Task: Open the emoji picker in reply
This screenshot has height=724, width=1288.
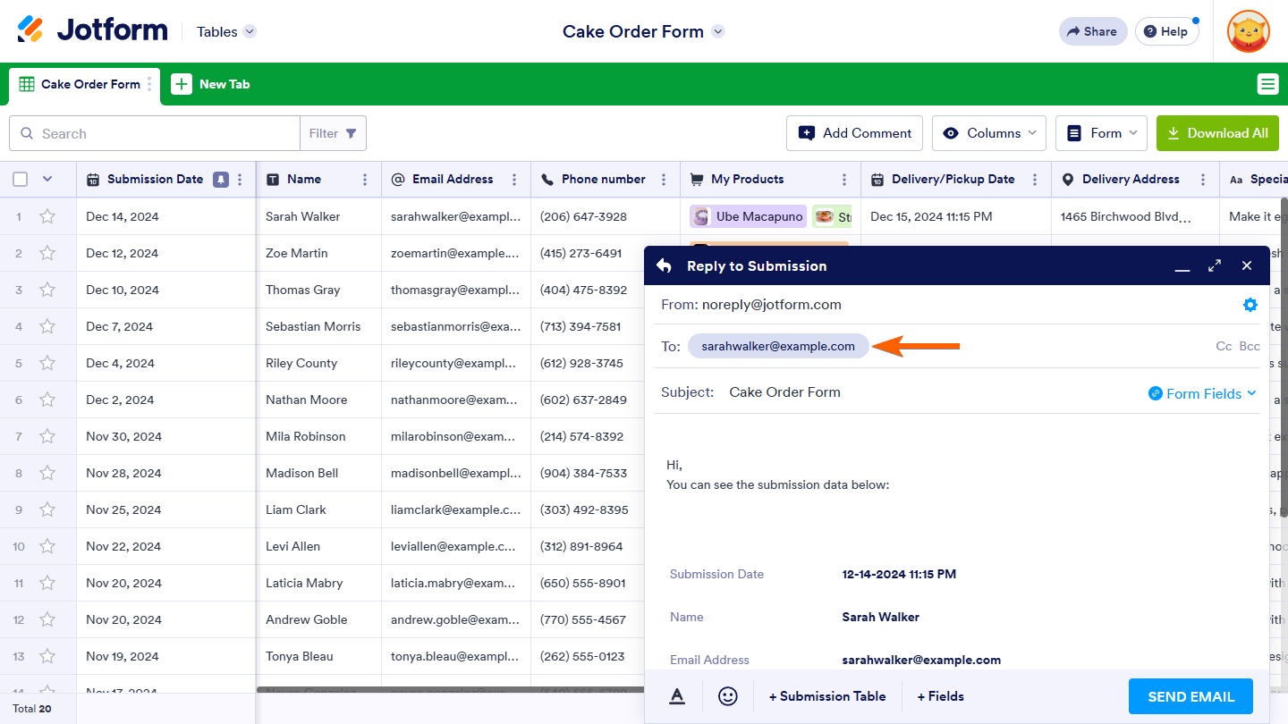Action: click(x=728, y=696)
